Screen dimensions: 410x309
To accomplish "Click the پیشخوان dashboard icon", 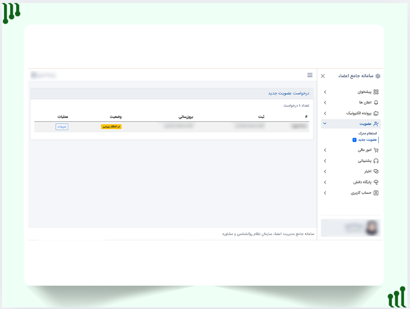I will [x=376, y=92].
